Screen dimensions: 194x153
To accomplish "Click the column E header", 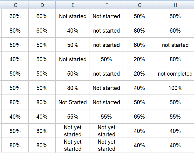I will pos(73,4).
